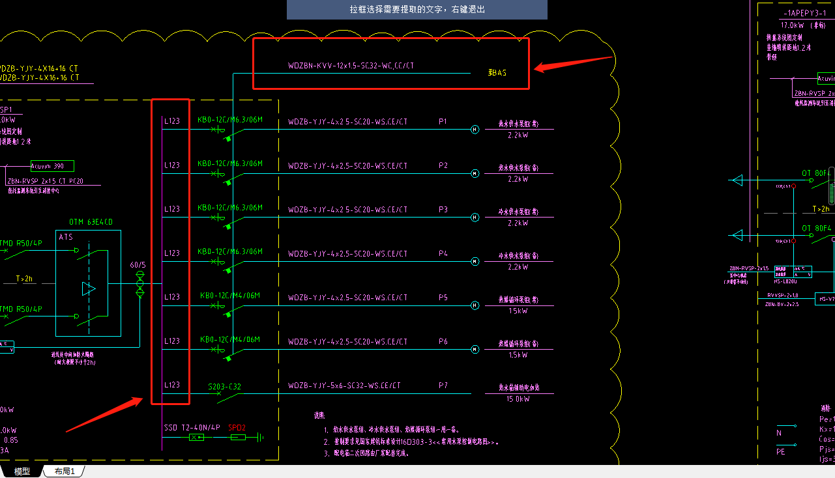Select the N legend label
Image resolution: width=835 pixels, height=478 pixels.
[x=779, y=433]
